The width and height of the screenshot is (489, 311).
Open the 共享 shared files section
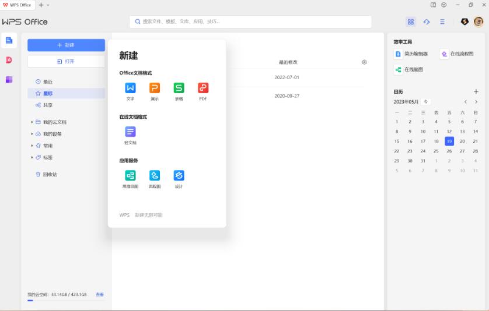pyautogui.click(x=47, y=105)
